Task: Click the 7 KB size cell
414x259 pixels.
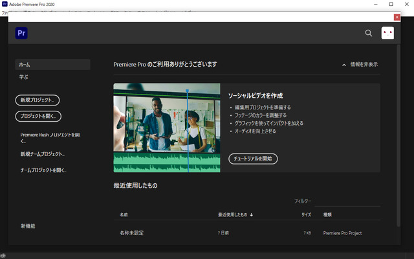Action: point(307,233)
